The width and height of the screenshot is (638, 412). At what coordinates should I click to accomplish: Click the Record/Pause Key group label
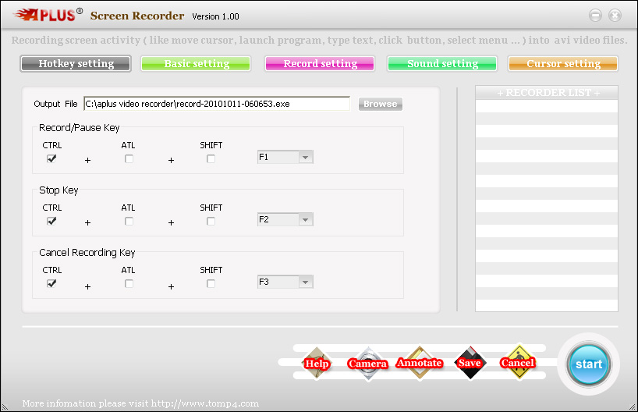click(x=80, y=128)
